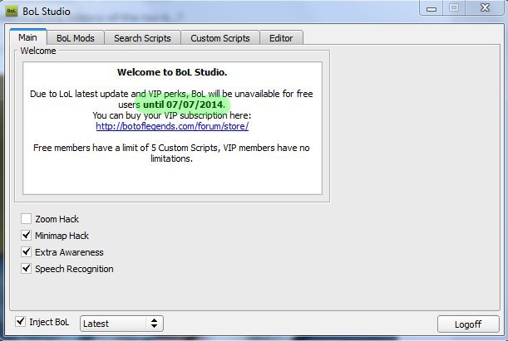Screen dimensions: 508x341
Task: Switch to the Main tab
Action: pos(28,37)
